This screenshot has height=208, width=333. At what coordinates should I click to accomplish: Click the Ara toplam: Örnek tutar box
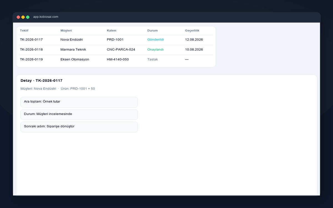[x=79, y=102]
